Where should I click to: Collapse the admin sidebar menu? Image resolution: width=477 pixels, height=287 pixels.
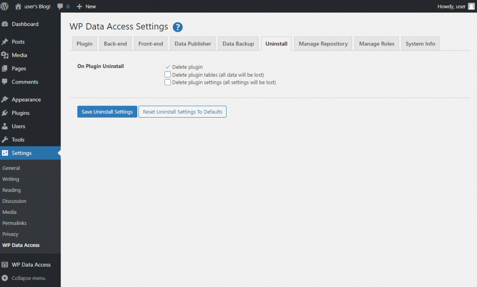(24, 278)
